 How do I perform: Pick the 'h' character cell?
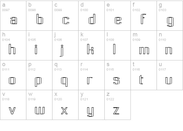click(x=13, y=45)
